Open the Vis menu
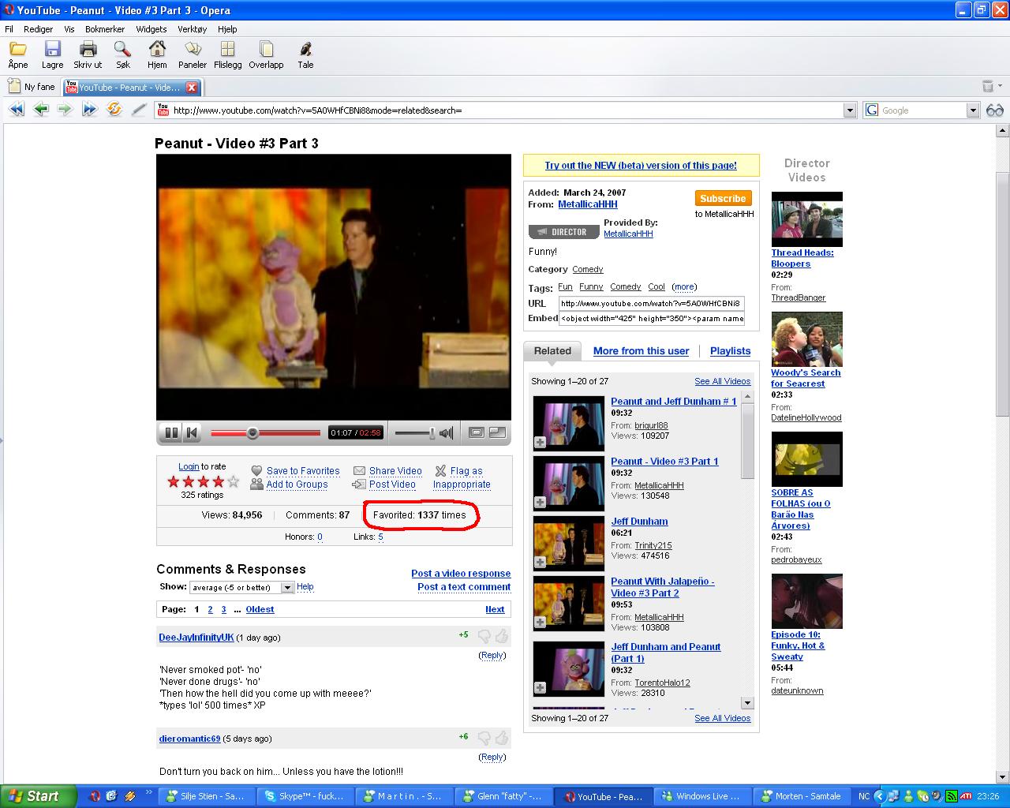Screen dimensions: 1010x808 (x=69, y=28)
